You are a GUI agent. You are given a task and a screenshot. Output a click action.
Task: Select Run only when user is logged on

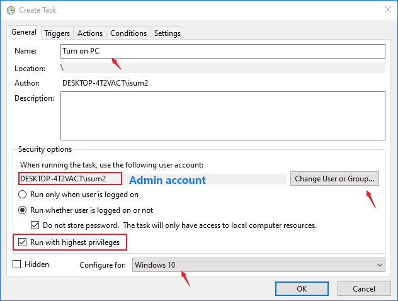coord(23,195)
